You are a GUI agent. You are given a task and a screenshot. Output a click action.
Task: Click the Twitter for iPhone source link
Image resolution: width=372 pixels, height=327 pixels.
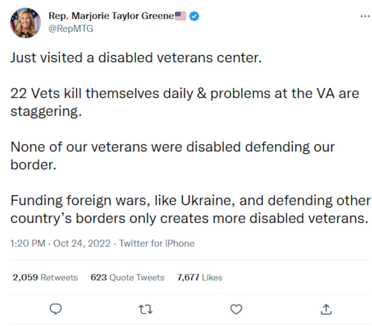157,244
